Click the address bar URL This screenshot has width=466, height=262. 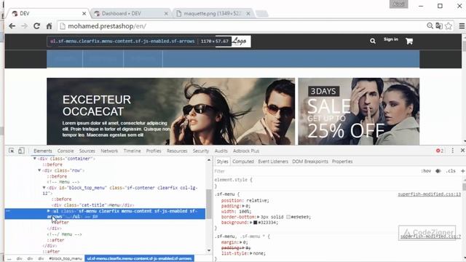[107, 26]
